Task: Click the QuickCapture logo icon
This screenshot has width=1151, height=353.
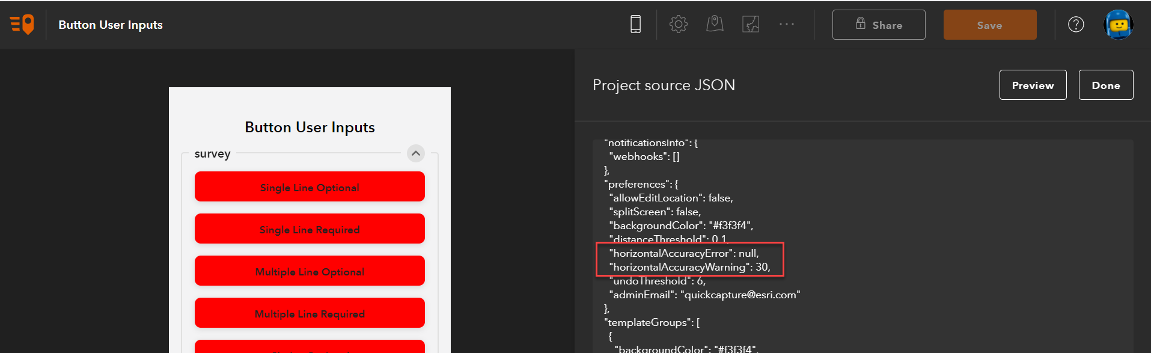Action: tap(22, 25)
